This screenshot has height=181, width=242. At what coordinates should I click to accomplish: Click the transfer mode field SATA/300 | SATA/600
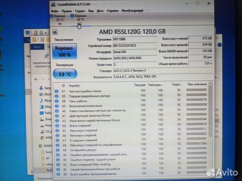[135, 58]
